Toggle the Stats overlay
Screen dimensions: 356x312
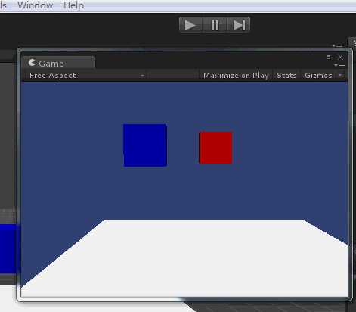pos(286,76)
